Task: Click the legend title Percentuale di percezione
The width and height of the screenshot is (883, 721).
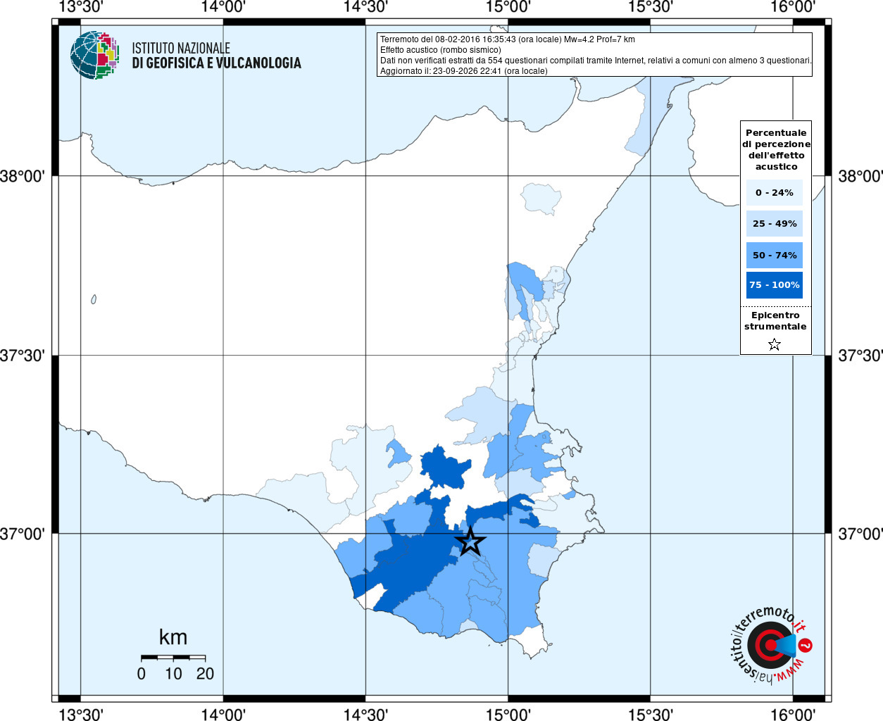Action: click(x=776, y=149)
